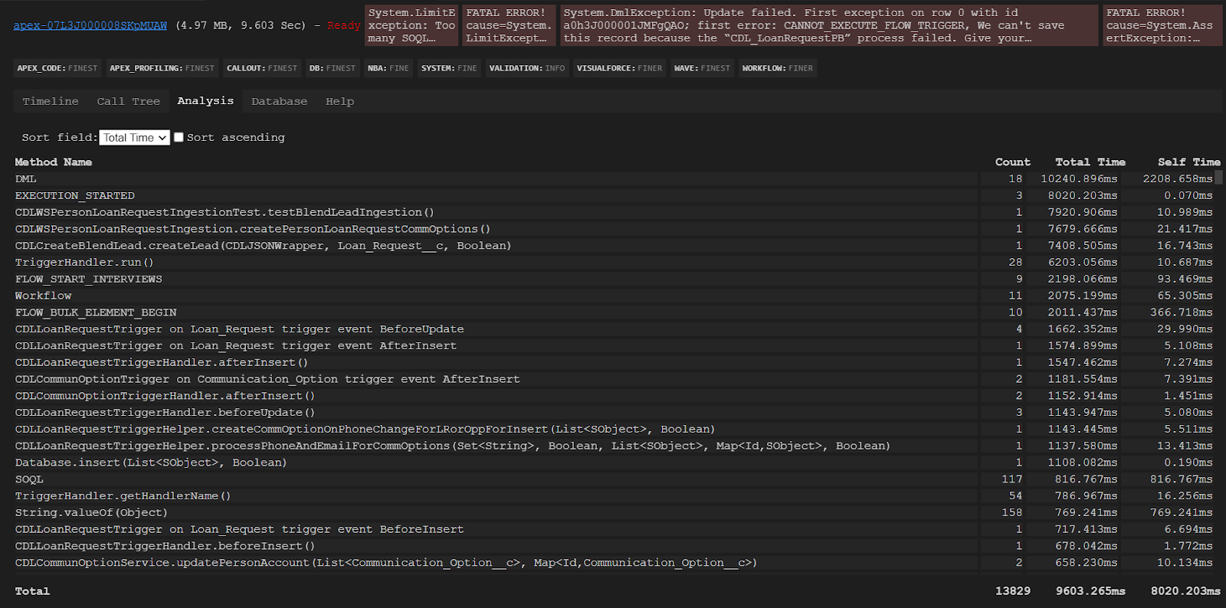The height and width of the screenshot is (608, 1226).
Task: Click the CALLOUT: FINEST badge
Action: coord(262,68)
